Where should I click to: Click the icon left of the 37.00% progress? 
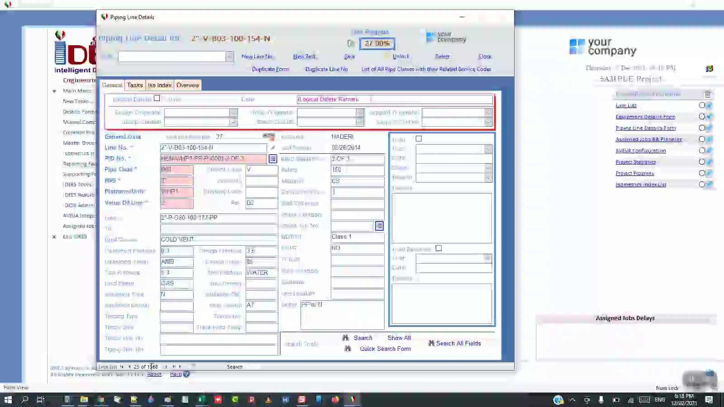tap(350, 43)
